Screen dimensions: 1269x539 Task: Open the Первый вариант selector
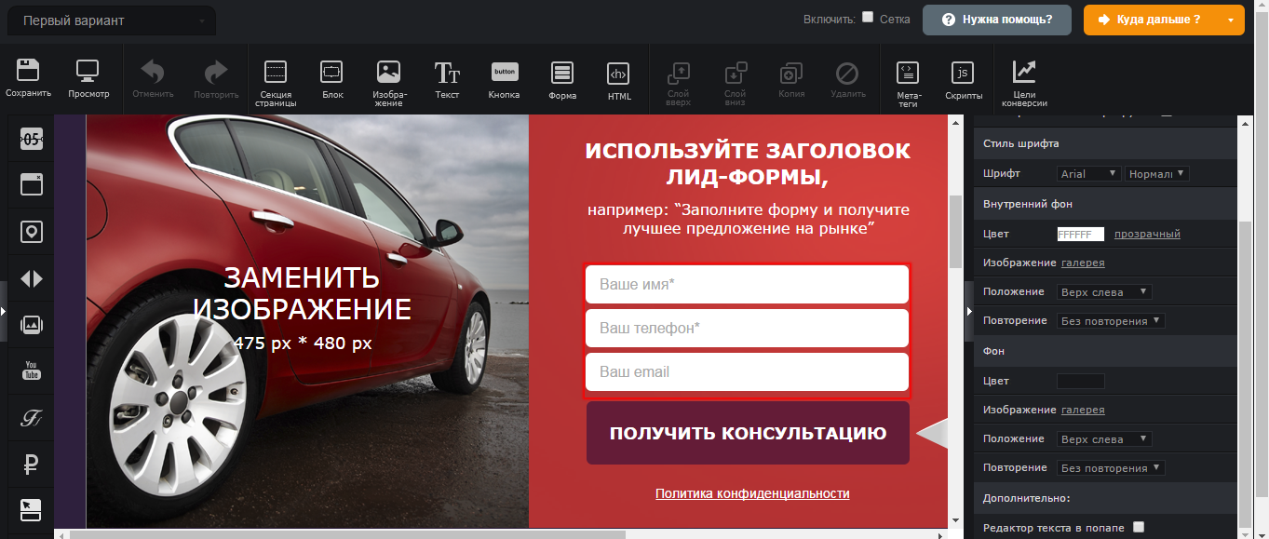110,19
